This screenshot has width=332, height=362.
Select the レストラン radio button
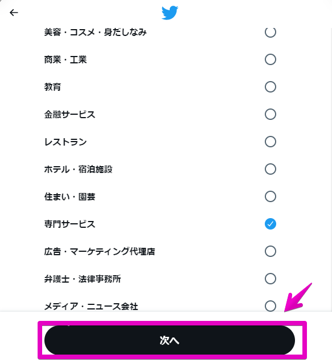[270, 142]
